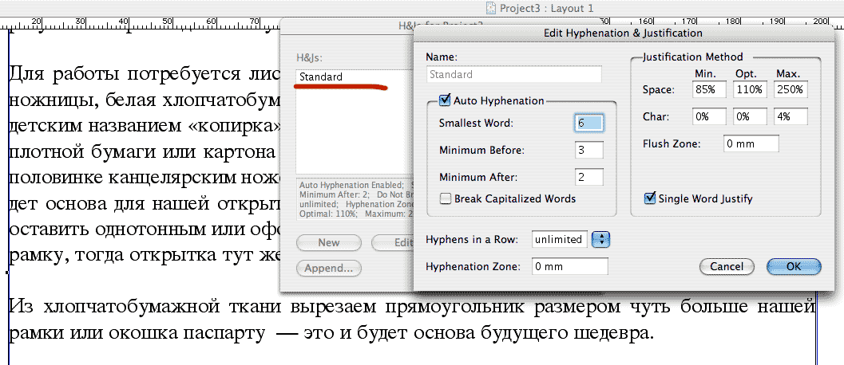Click the Edit Hyphenation & Justification title bar
Screen dimensions: 844x365
coord(623,33)
